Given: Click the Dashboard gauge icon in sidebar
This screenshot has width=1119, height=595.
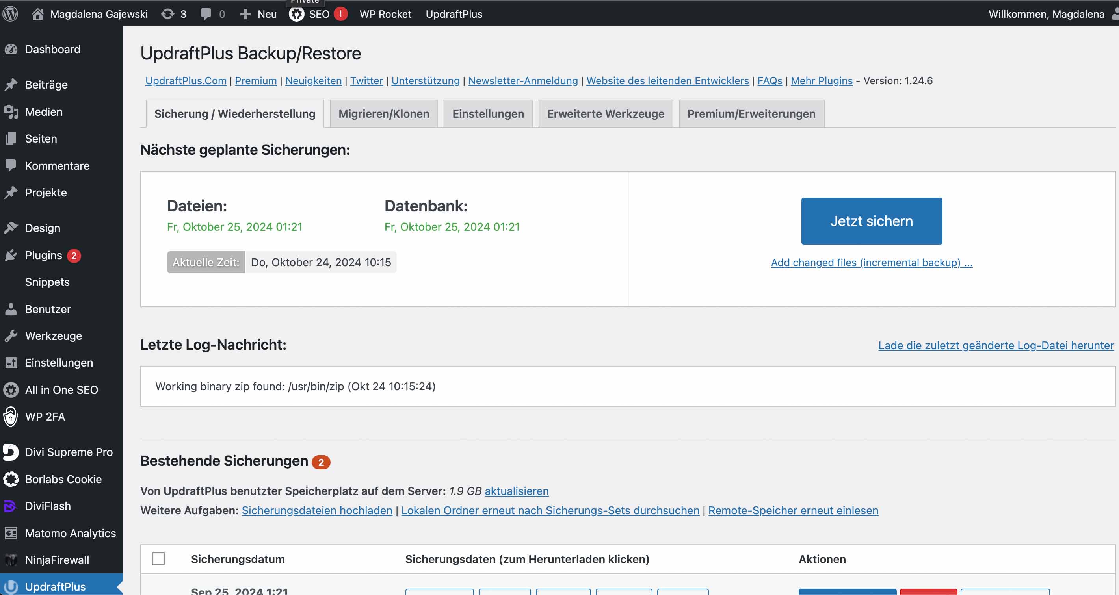Looking at the screenshot, I should click(x=11, y=49).
